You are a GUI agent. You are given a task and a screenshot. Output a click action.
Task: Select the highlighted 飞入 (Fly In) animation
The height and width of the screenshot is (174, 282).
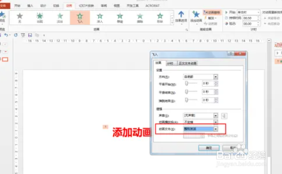[80, 18]
